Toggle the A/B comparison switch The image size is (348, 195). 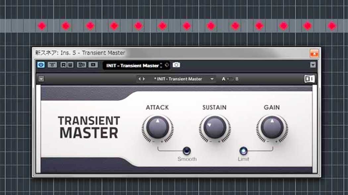point(230,79)
